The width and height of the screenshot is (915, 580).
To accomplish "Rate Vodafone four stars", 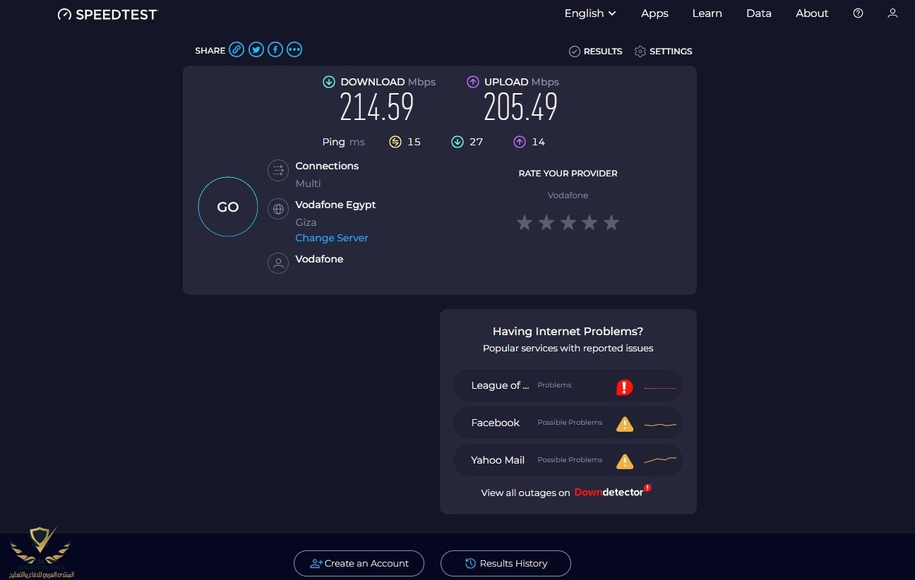I will click(590, 223).
